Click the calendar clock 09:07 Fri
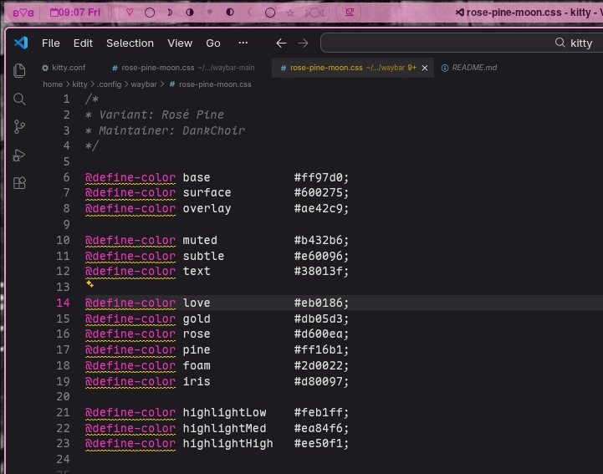This screenshot has height=474, width=603. (x=75, y=13)
